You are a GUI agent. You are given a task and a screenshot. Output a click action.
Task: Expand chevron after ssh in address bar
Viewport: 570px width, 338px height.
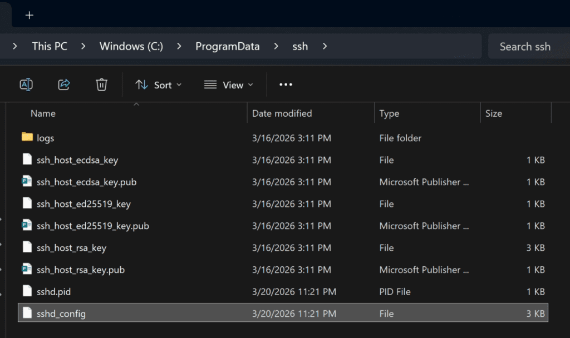(x=325, y=46)
